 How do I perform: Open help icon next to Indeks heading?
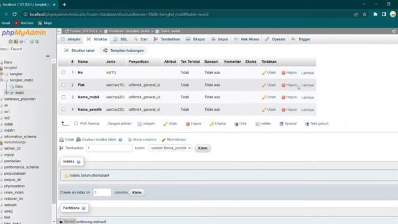pyautogui.click(x=79, y=162)
